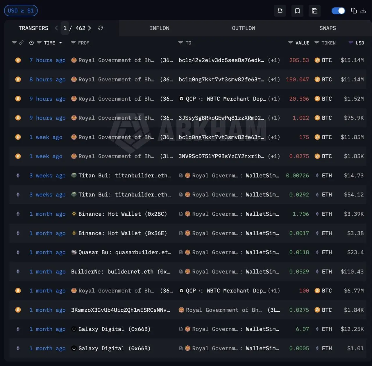This screenshot has width=372, height=366.
Task: Click the BTC token icon in $15.14M row
Action: 317,60
